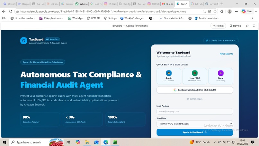Open the Weekly Challenge bookmark
This screenshot has width=259, height=146.
(x=132, y=18)
